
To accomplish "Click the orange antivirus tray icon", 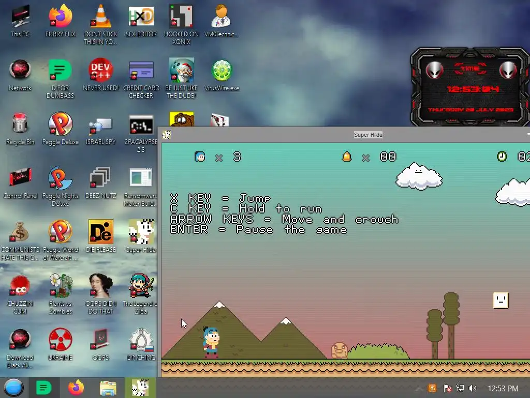I will [432, 388].
